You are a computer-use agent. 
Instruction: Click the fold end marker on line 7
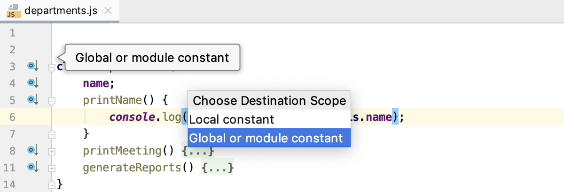point(52,134)
